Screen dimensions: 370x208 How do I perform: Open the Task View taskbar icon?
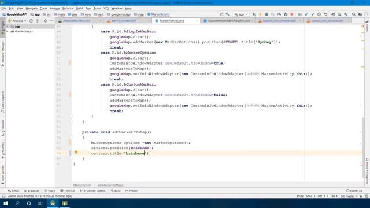click(x=40, y=203)
